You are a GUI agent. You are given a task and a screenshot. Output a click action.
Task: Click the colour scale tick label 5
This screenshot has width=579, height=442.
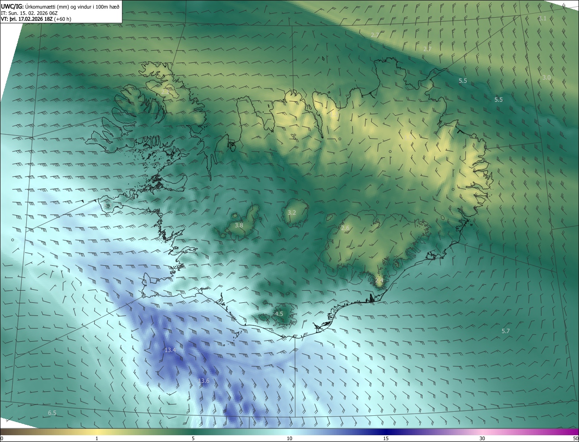pos(193,438)
